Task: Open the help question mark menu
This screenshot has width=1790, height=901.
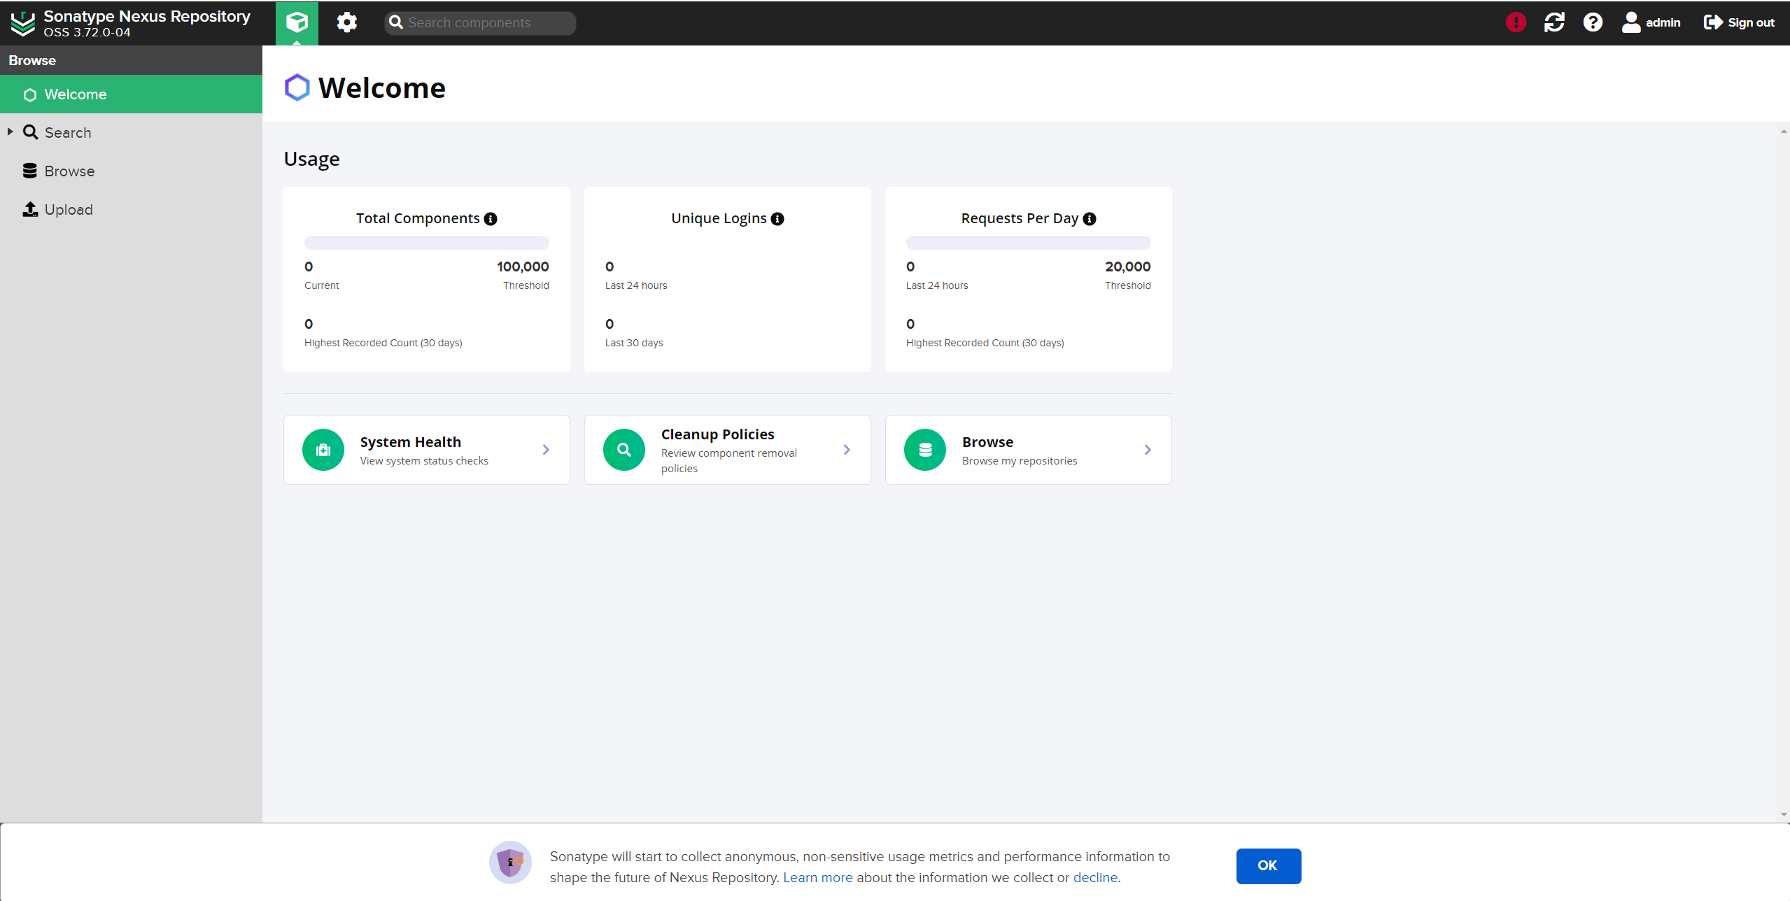Action: click(x=1593, y=22)
